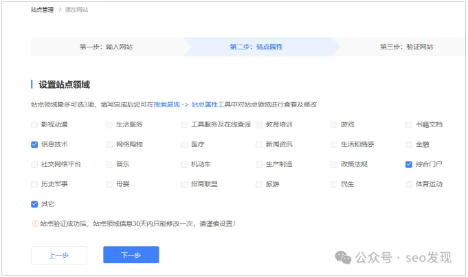The height and width of the screenshot is (277, 468).
Task: Check the 游戏 checkbox
Action: coord(334,125)
